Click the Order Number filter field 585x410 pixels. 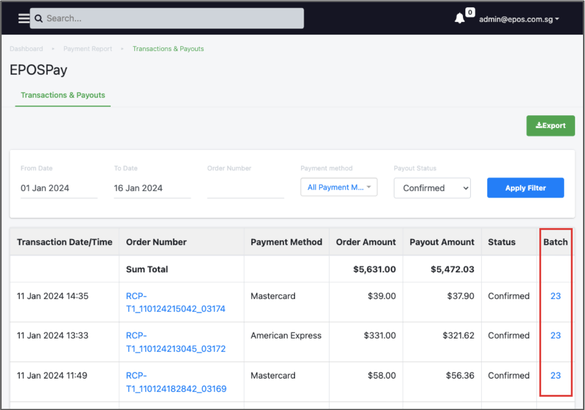(x=246, y=188)
